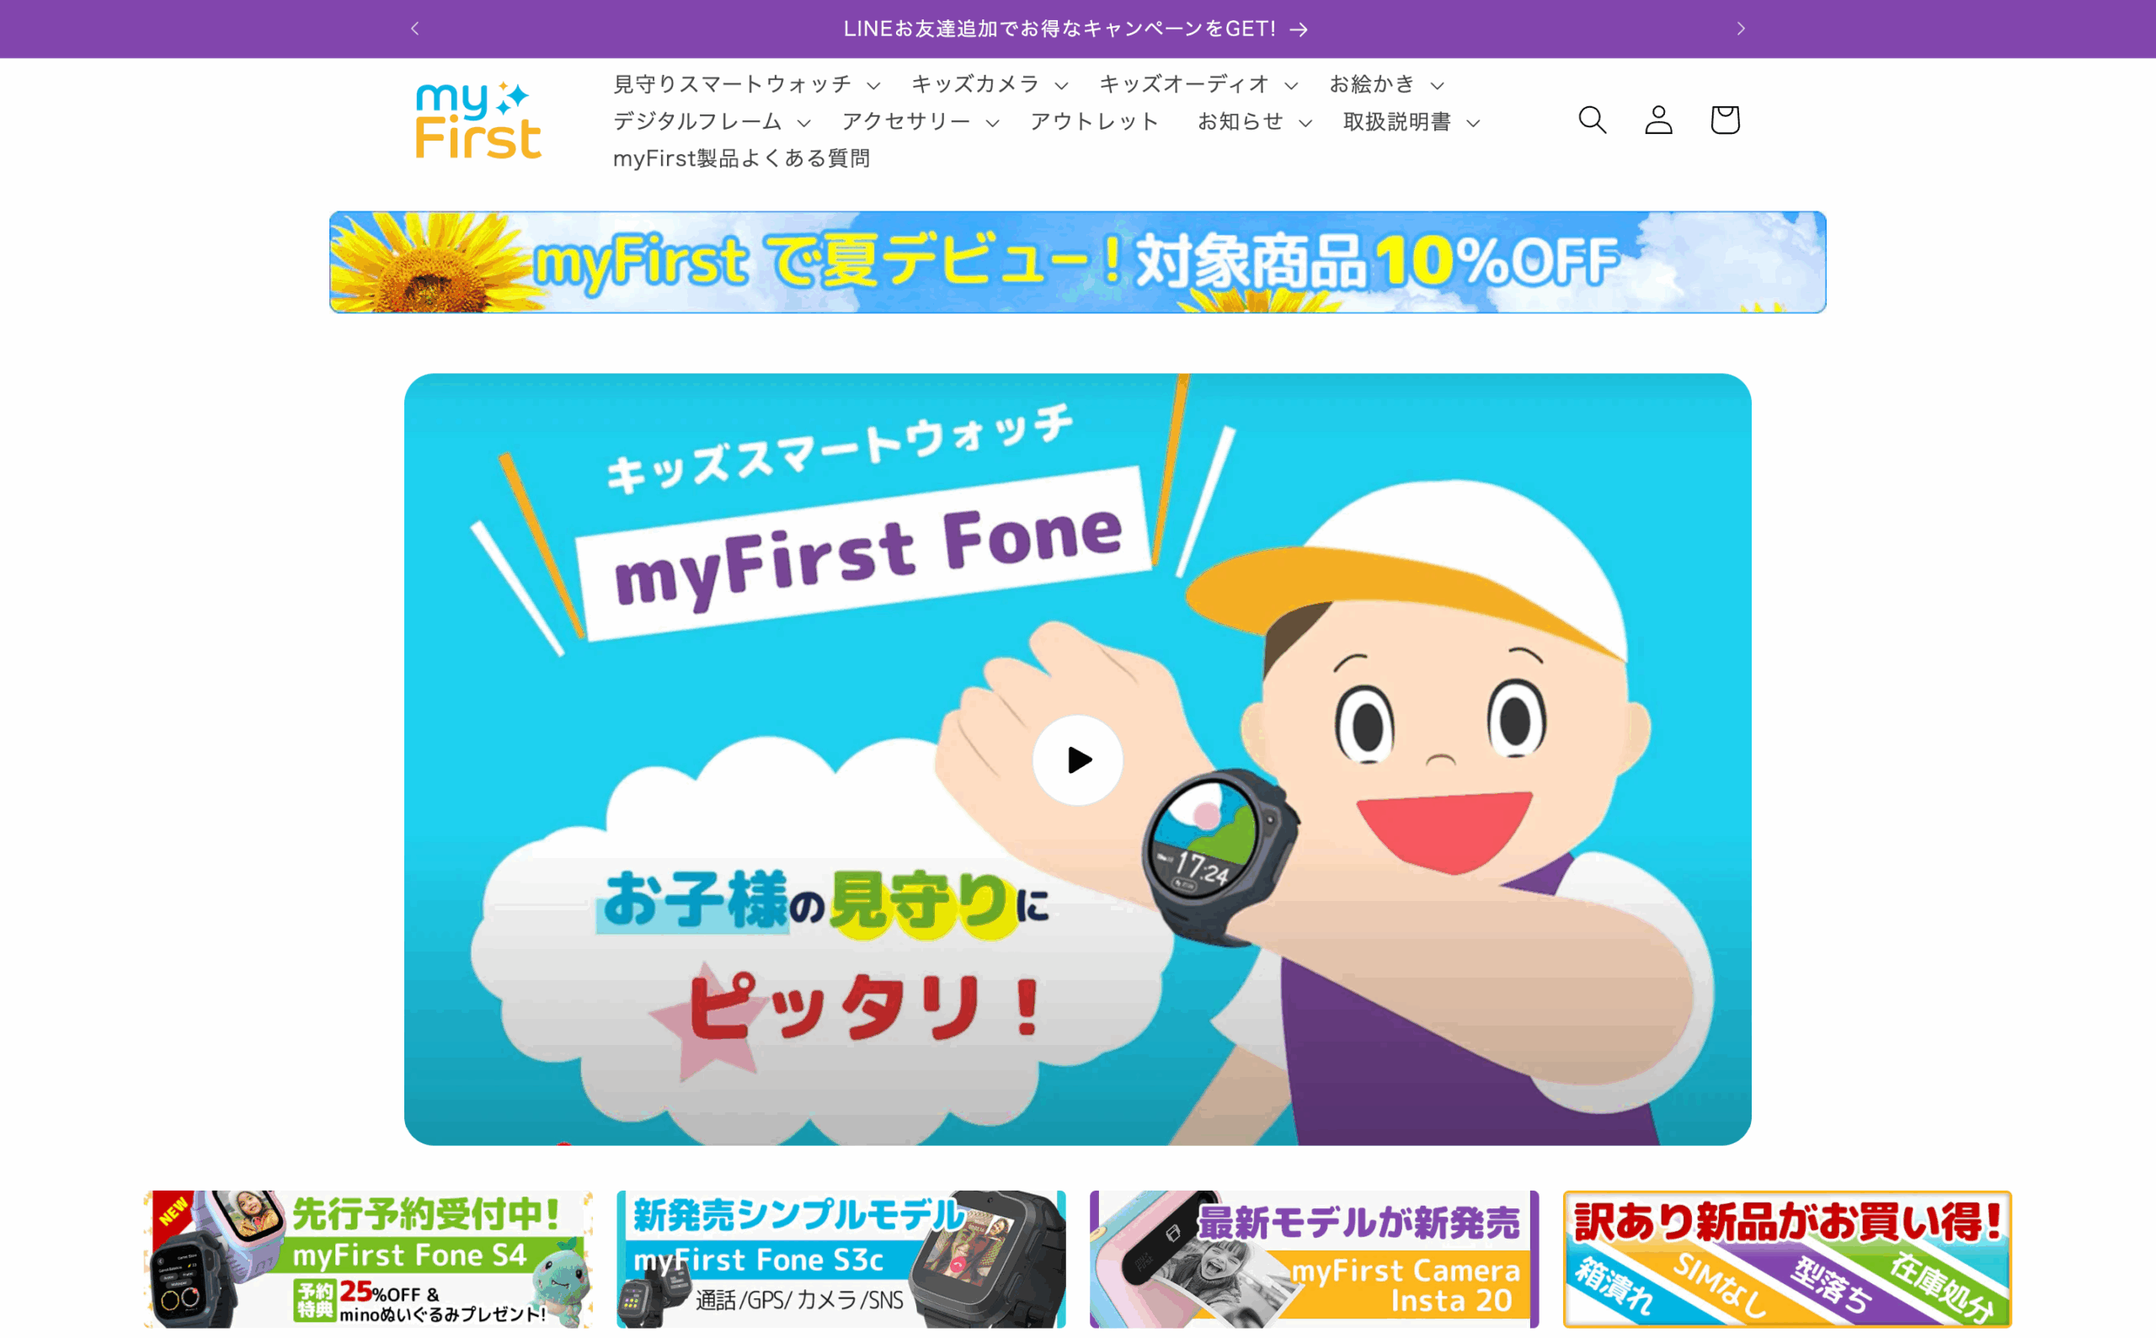Expand アクセサリー menu
The image size is (2156, 1338).
[x=920, y=121]
